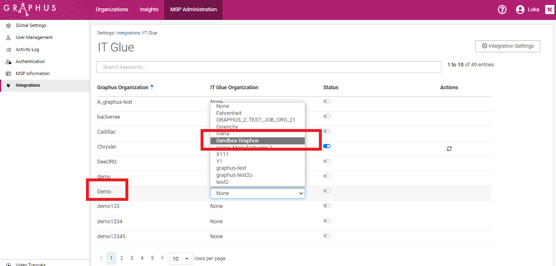Click the Activity Log shuffle icon
This screenshot has width=556, height=266.
pyautogui.click(x=8, y=50)
